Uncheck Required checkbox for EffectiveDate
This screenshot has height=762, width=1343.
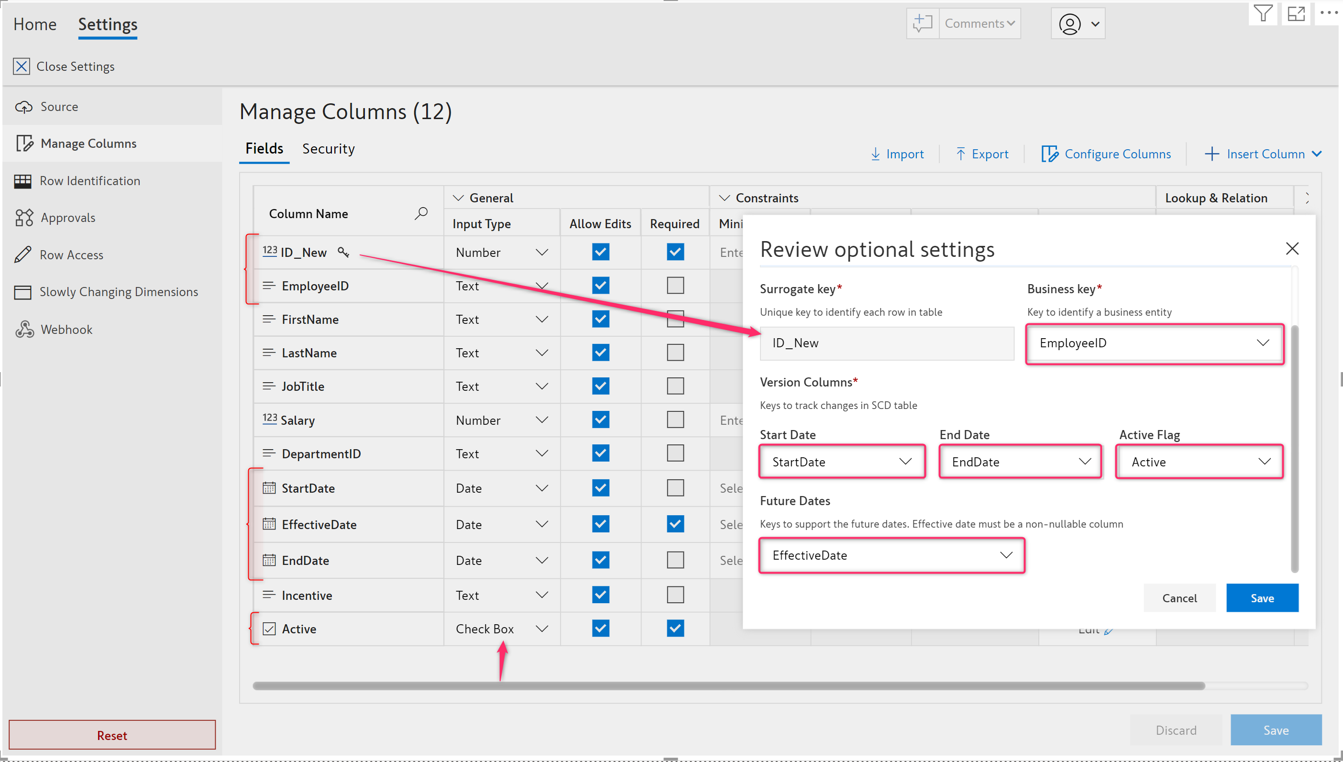click(x=675, y=524)
